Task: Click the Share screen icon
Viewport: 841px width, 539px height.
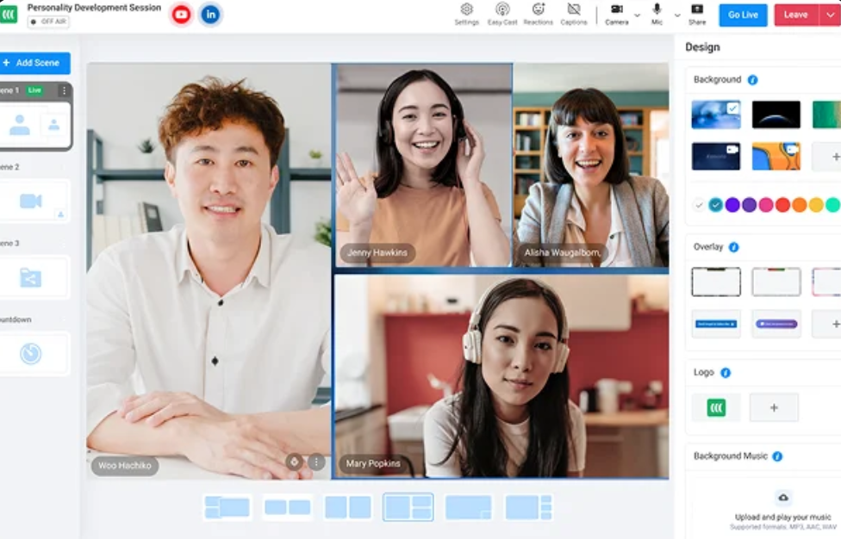Action: pos(697,12)
